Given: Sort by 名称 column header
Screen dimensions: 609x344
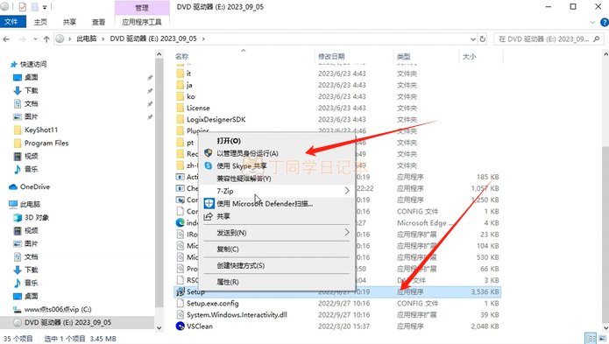Looking at the screenshot, I should click(181, 57).
